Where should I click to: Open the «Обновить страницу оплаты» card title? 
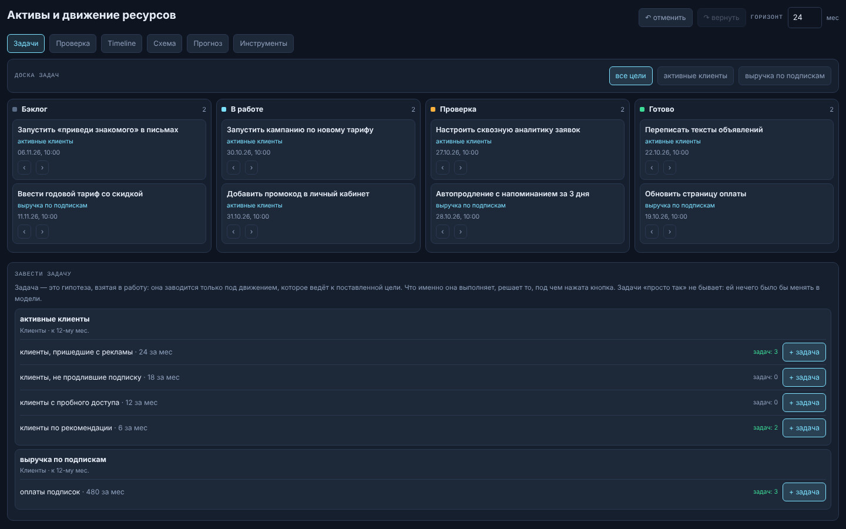click(x=696, y=194)
